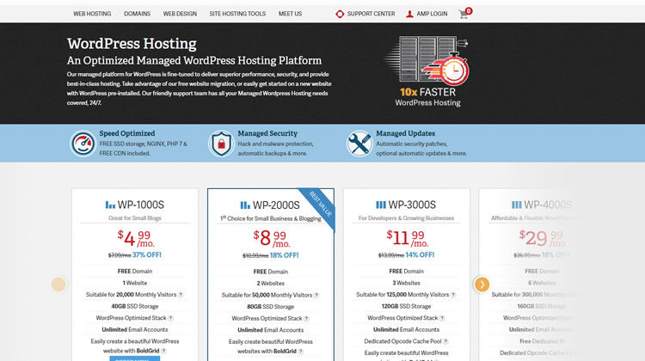Click For Developers & Growing Businesses subtitle

(x=406, y=218)
